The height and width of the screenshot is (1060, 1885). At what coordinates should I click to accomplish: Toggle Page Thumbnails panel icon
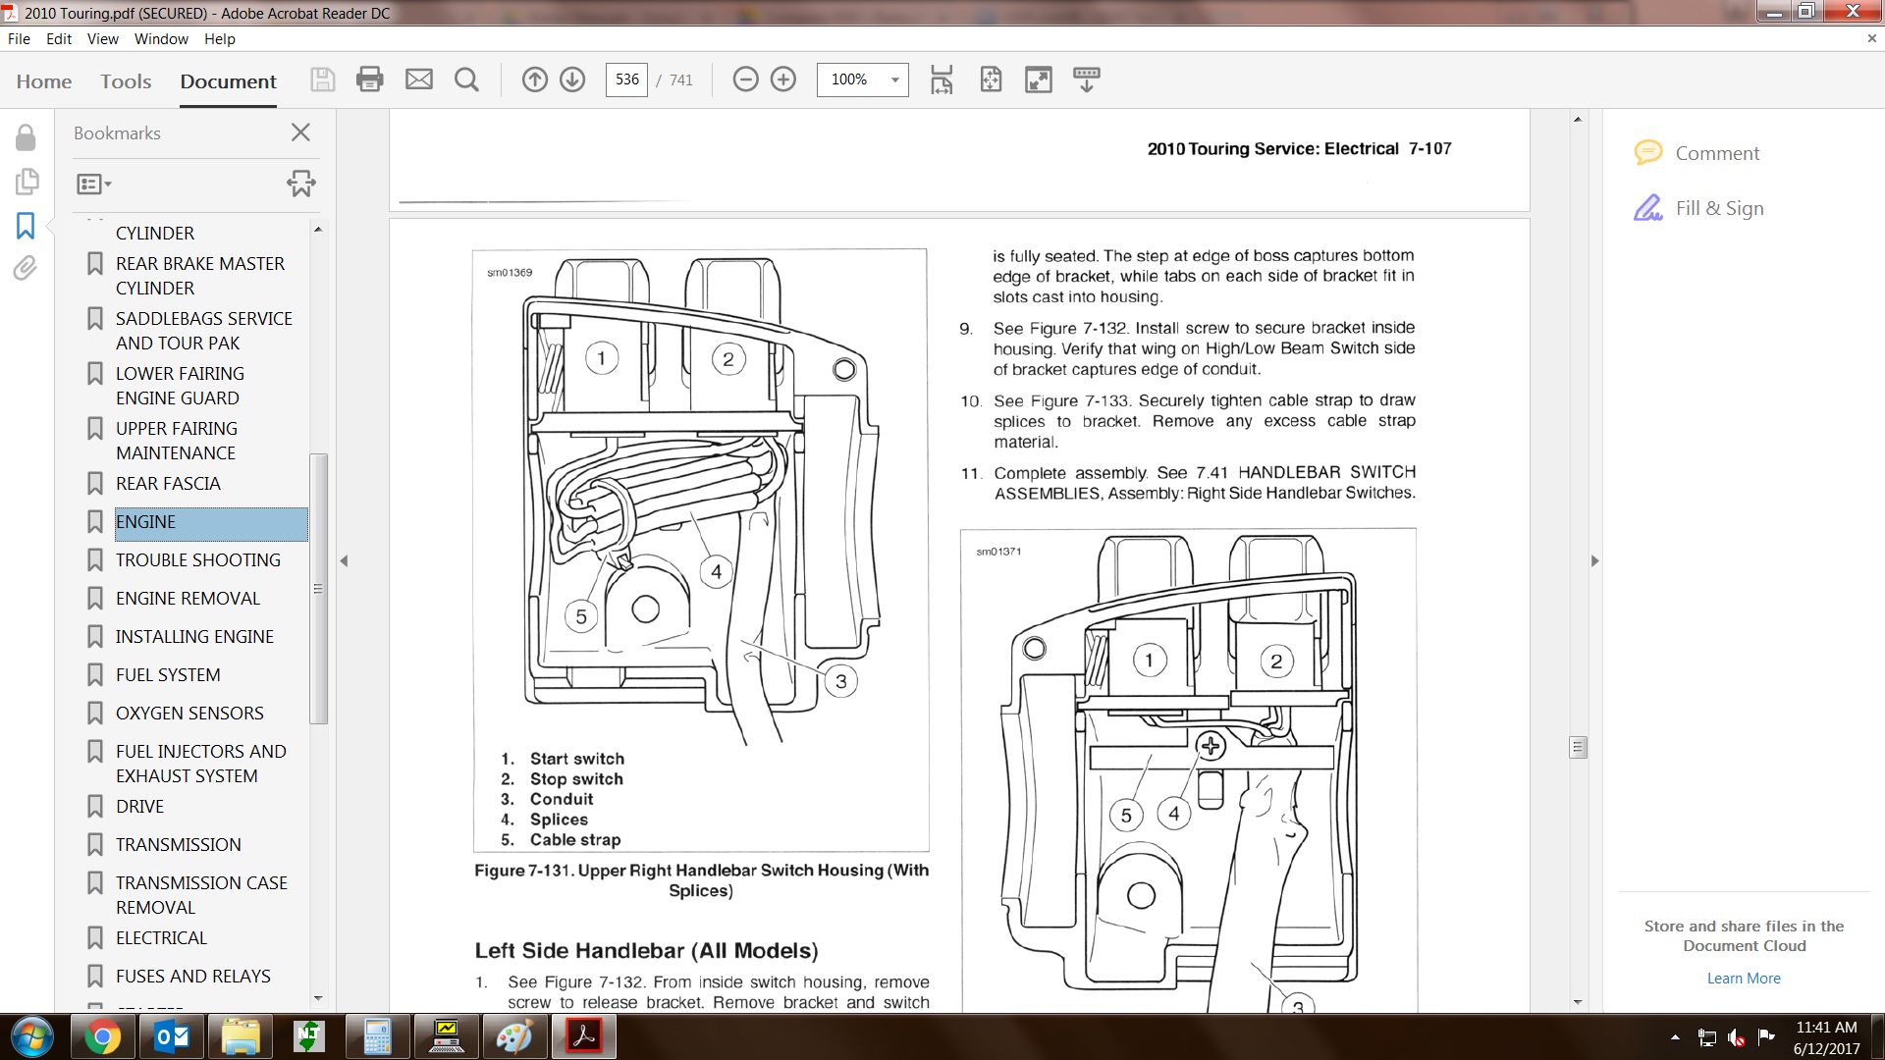click(x=27, y=182)
